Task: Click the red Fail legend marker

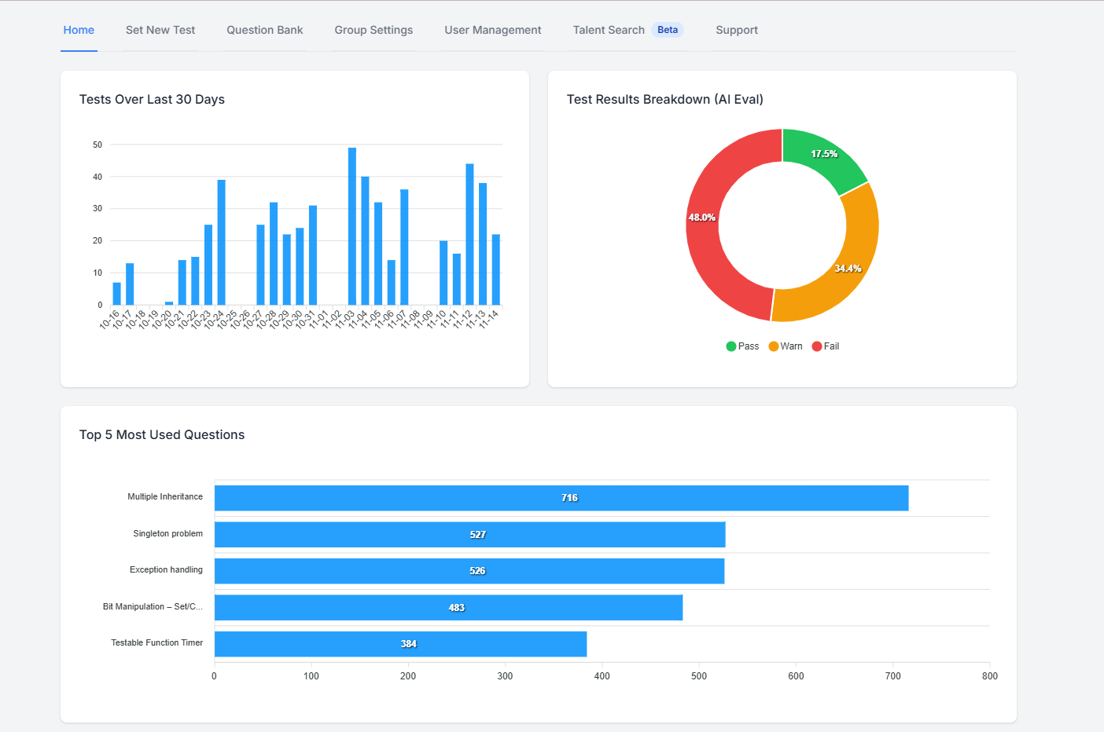Action: tap(816, 346)
